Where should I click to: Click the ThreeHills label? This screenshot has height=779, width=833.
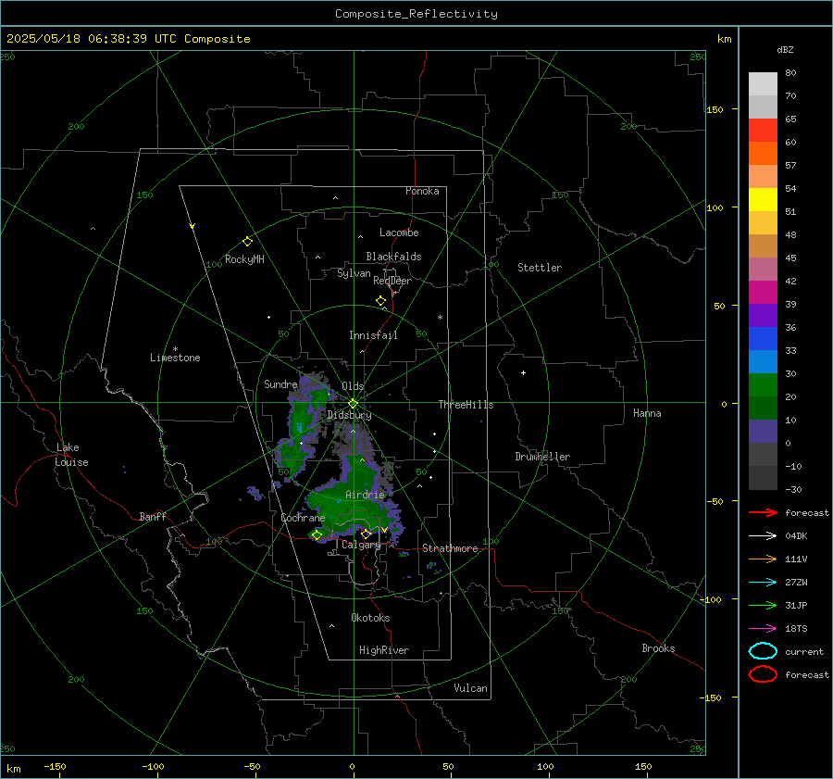466,405
